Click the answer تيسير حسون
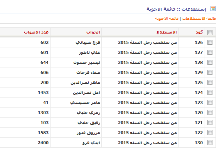Screen dimensions: 219x150 click(x=87, y=62)
